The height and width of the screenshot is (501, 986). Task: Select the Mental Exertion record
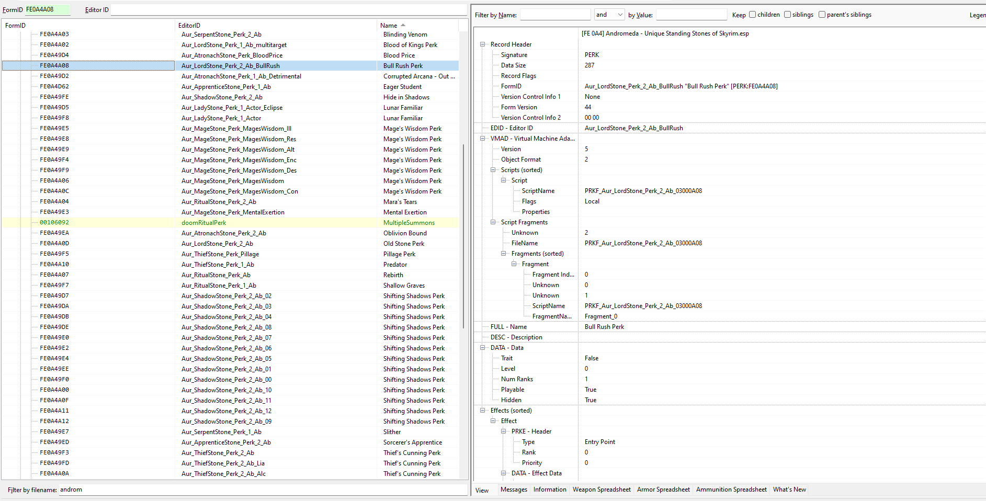click(230, 212)
